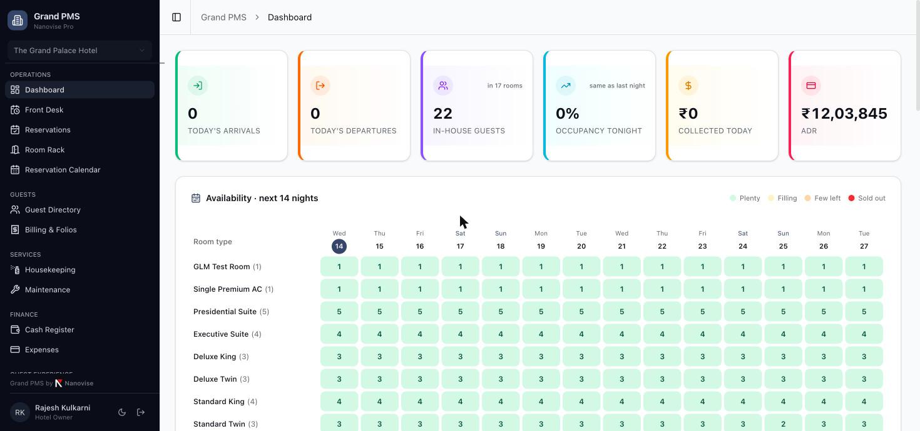
Task: Open The Grand Palace Hotel selector dropdown
Action: 79,51
